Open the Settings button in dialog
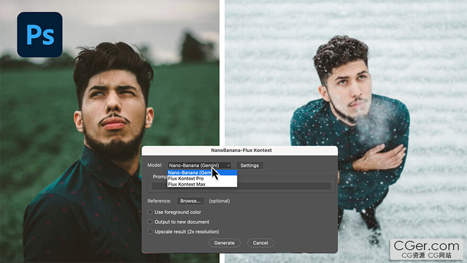467x263 pixels. [x=249, y=165]
